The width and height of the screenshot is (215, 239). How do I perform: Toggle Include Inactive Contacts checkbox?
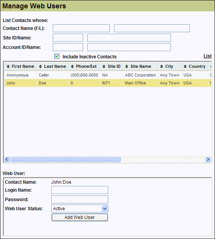click(57, 56)
